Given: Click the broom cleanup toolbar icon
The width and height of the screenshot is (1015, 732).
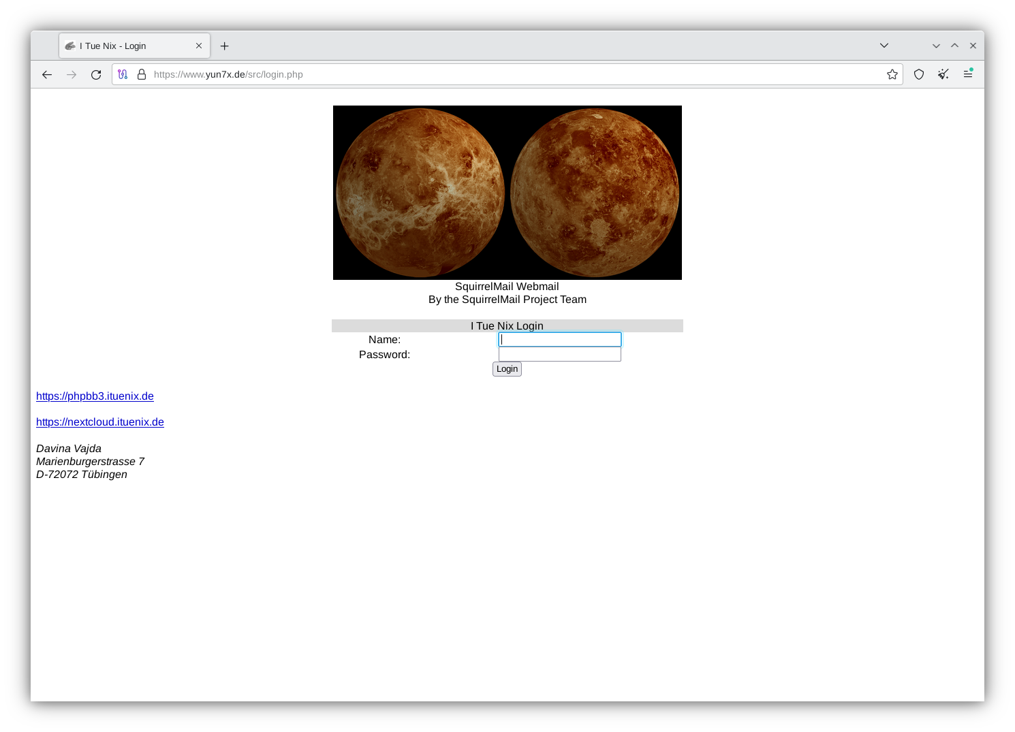Looking at the screenshot, I should click(943, 74).
